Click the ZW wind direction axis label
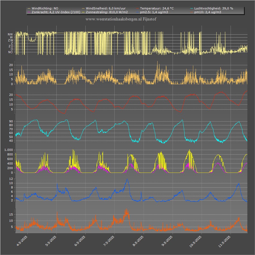255x255 pixels. (x=10, y=40)
